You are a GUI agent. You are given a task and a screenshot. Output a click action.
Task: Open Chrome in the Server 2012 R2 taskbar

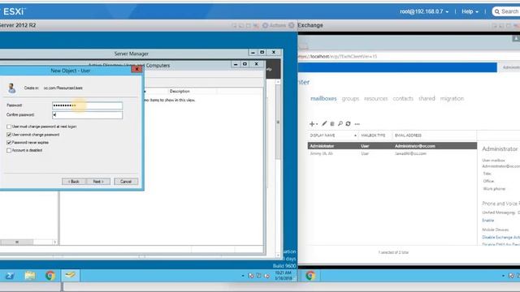tap(50, 276)
